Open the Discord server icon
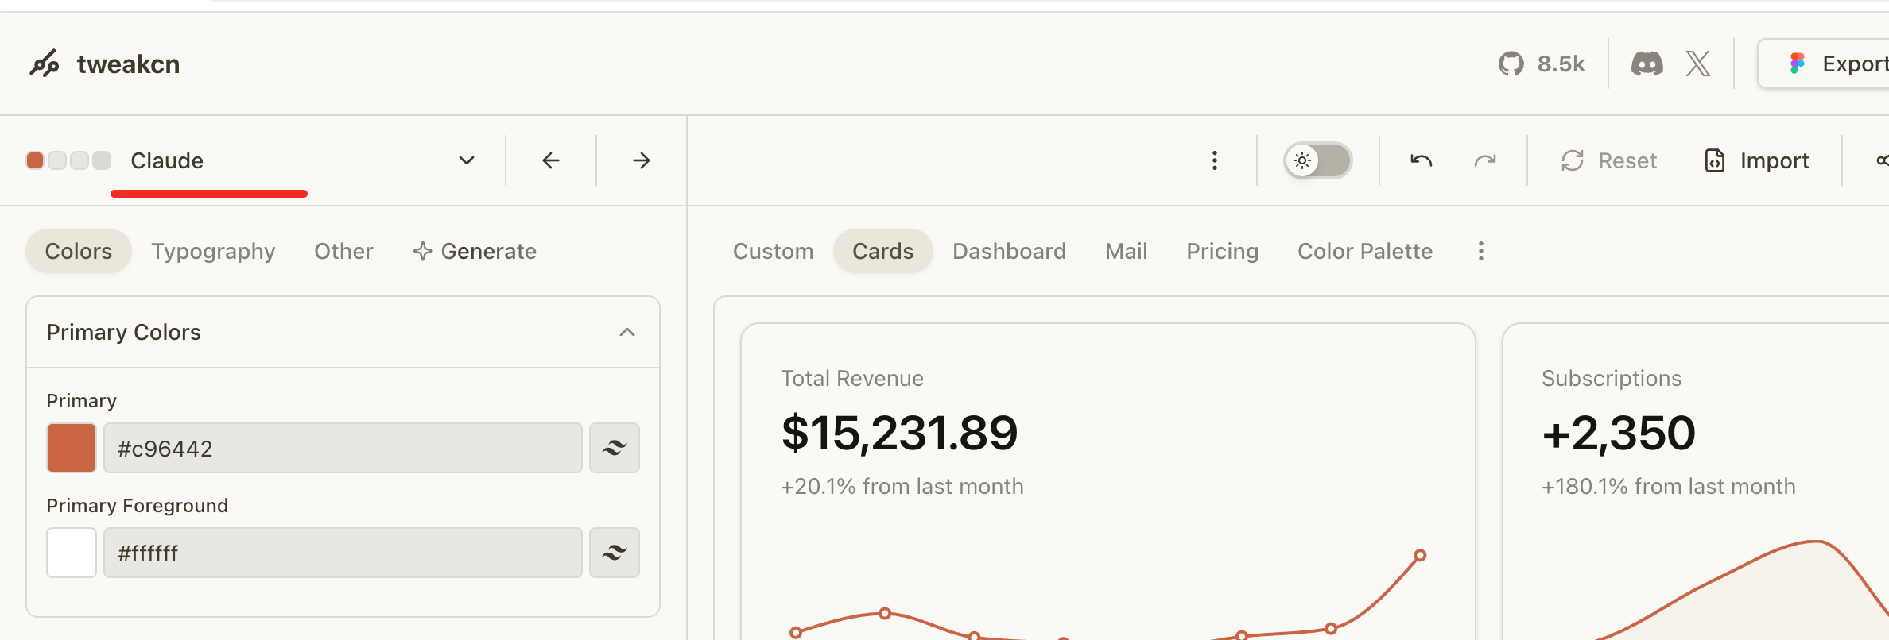Screen dimensions: 1889x640 pyautogui.click(x=1647, y=64)
